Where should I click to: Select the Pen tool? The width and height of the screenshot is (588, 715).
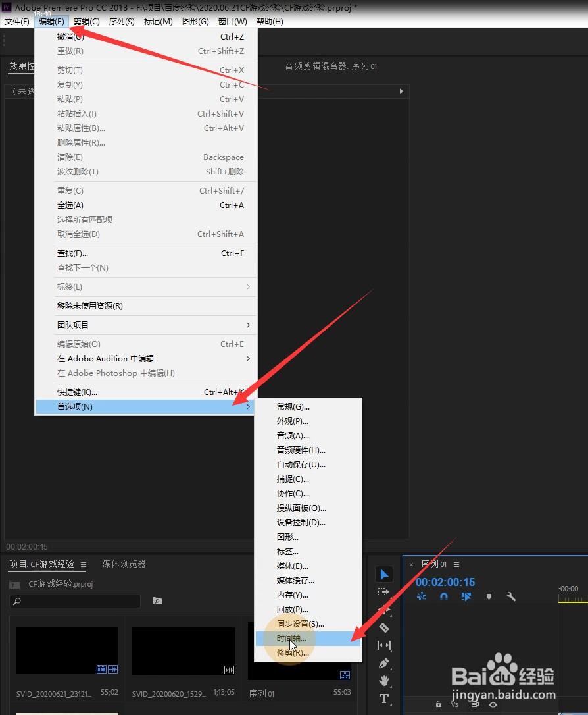coord(384,664)
